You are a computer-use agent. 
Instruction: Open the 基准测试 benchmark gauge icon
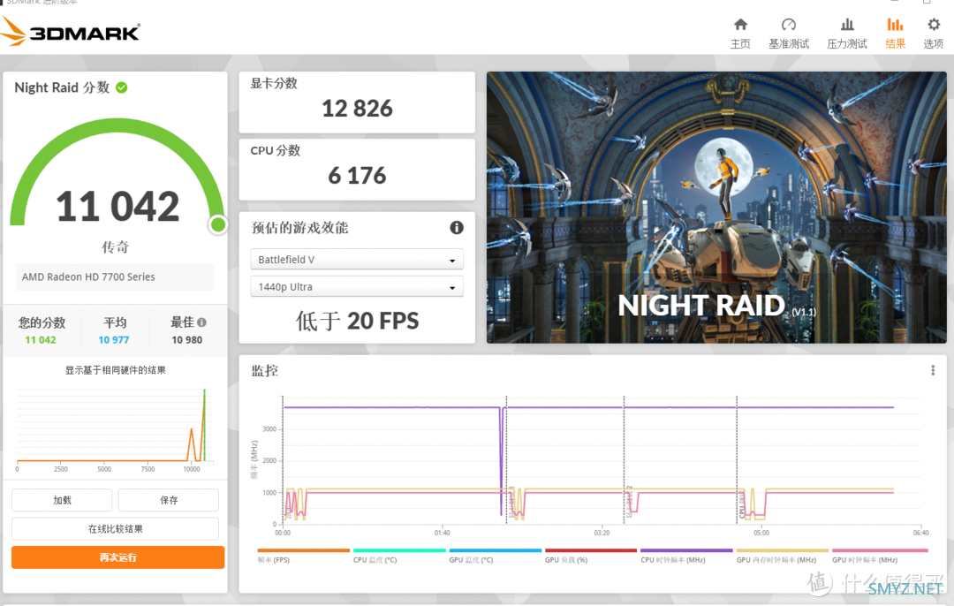789,25
